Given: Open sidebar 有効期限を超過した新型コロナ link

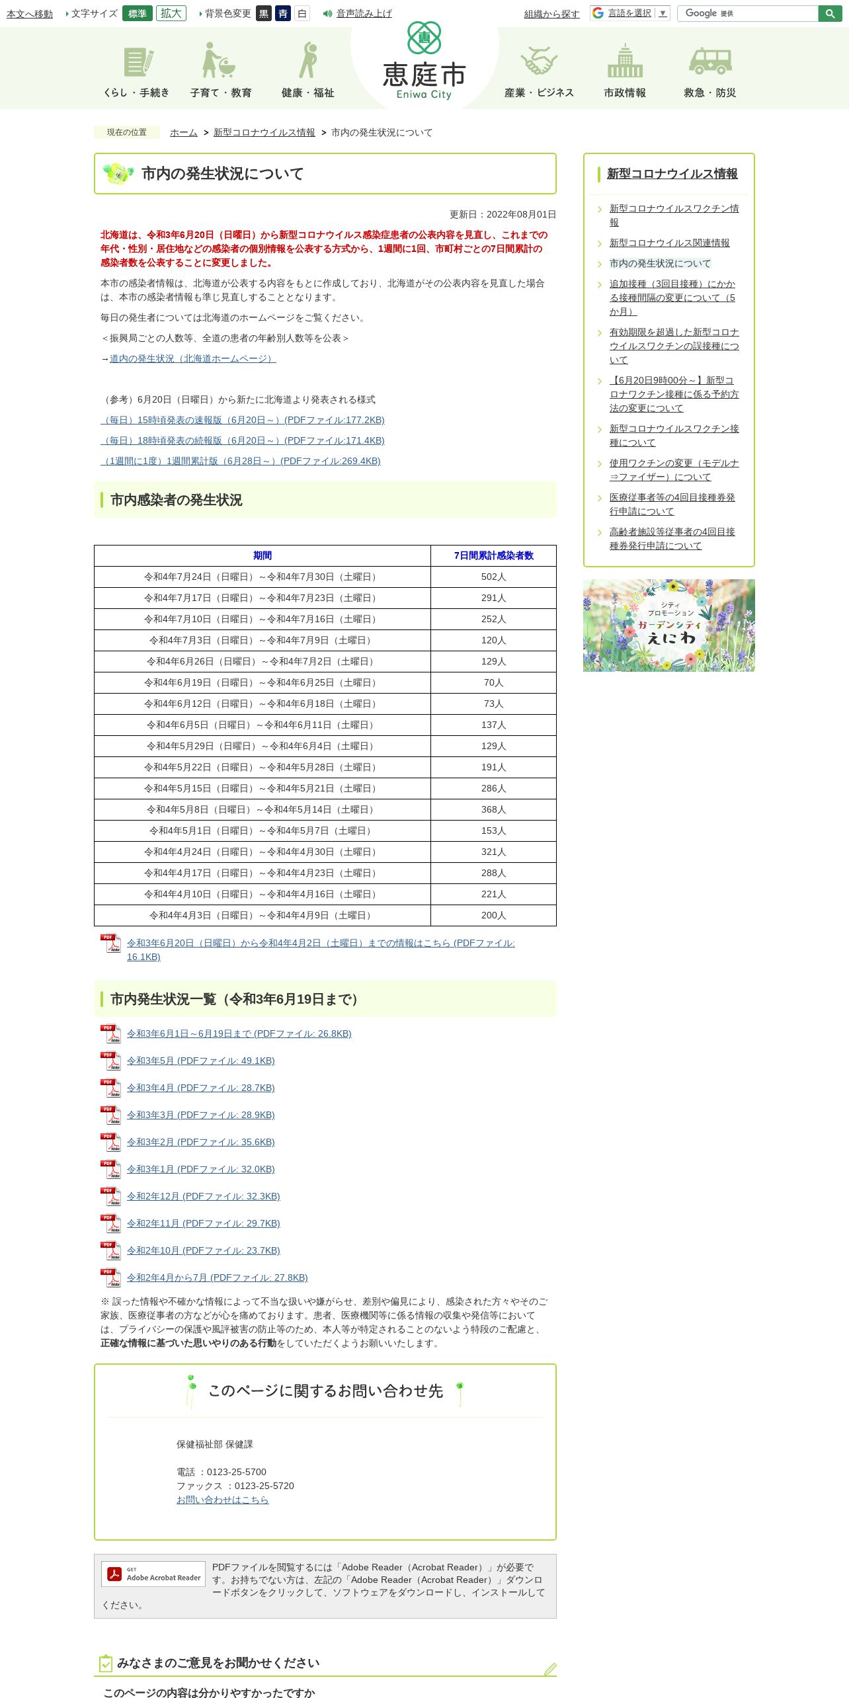Looking at the screenshot, I should click(674, 346).
